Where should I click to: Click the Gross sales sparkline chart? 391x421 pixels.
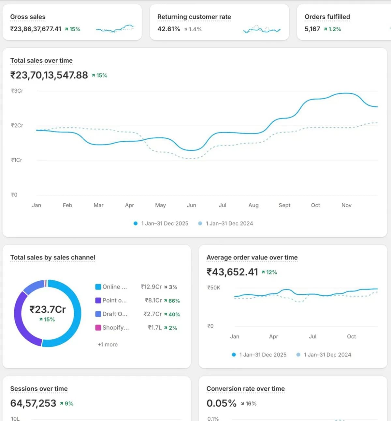pyautogui.click(x=115, y=29)
